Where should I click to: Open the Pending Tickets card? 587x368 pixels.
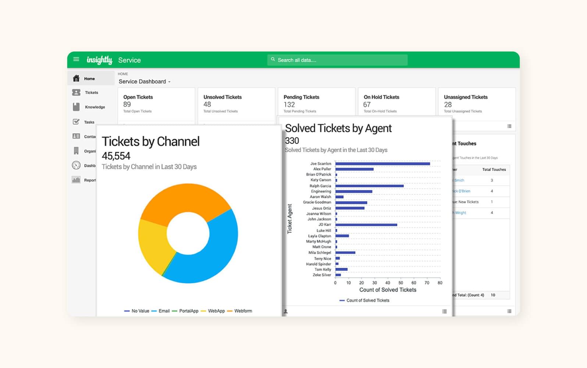point(317,102)
